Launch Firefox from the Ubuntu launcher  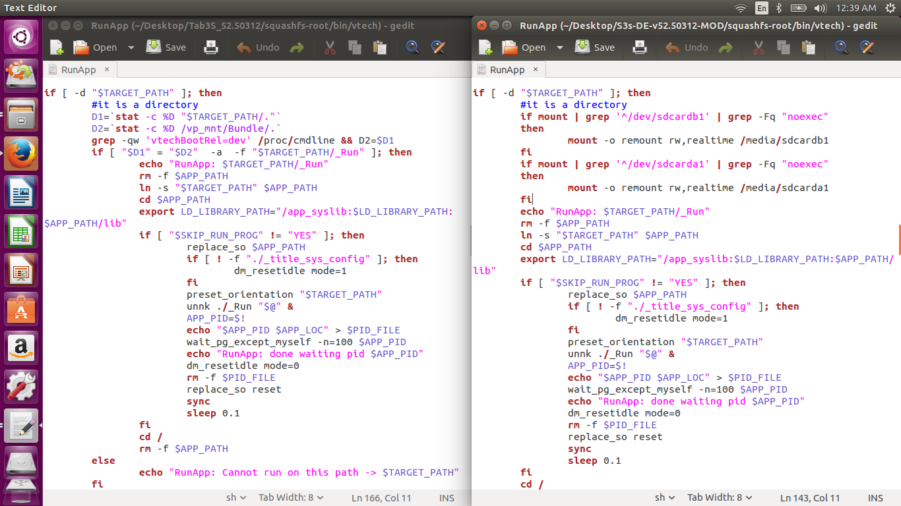pos(21,154)
